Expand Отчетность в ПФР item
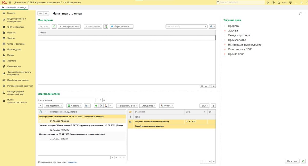 click(225, 49)
